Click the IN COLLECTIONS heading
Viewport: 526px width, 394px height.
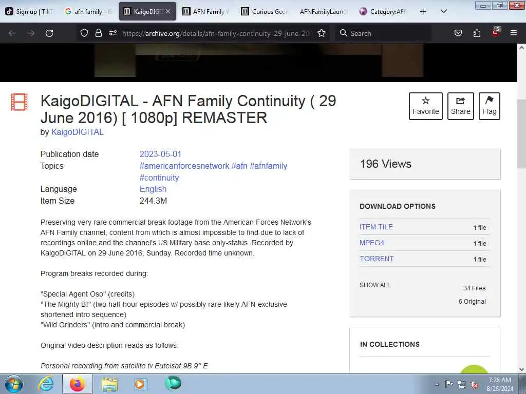tap(390, 344)
